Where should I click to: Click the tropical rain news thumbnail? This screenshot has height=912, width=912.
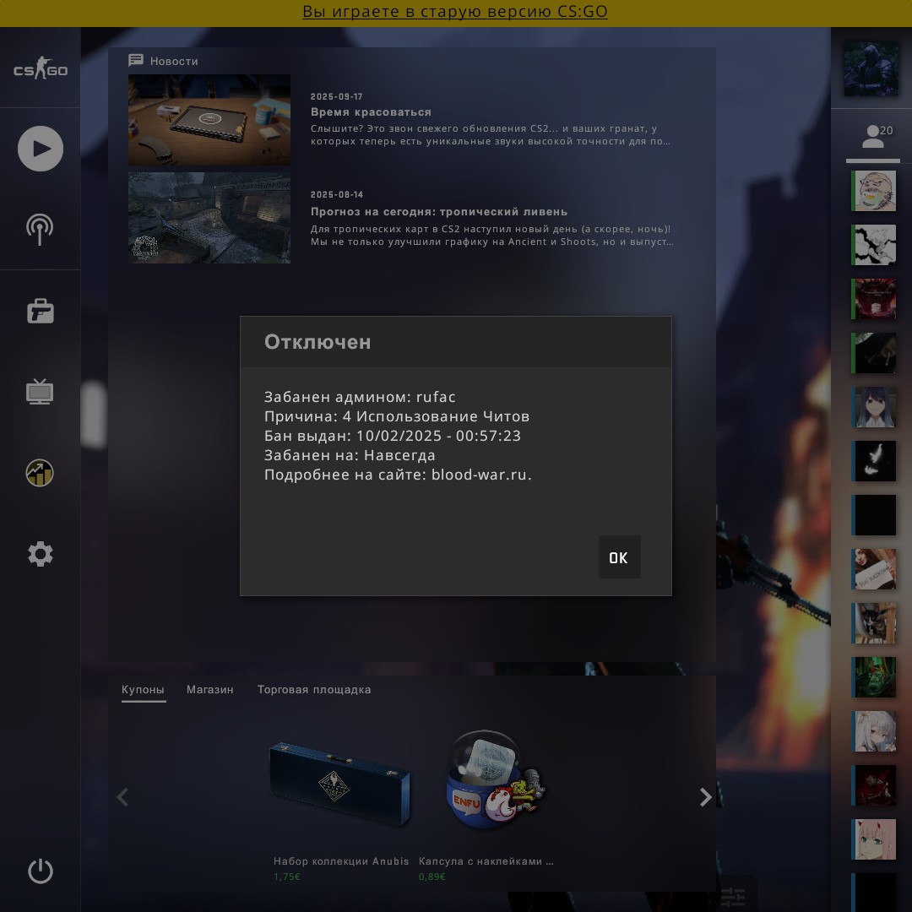coord(209,218)
